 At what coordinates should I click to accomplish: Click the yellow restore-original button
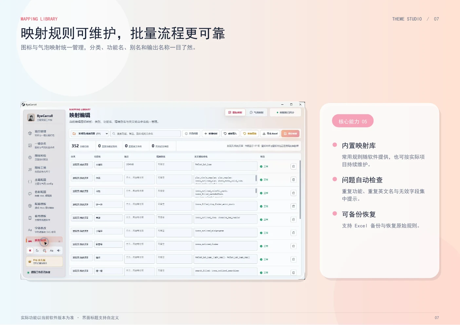coord(250,134)
